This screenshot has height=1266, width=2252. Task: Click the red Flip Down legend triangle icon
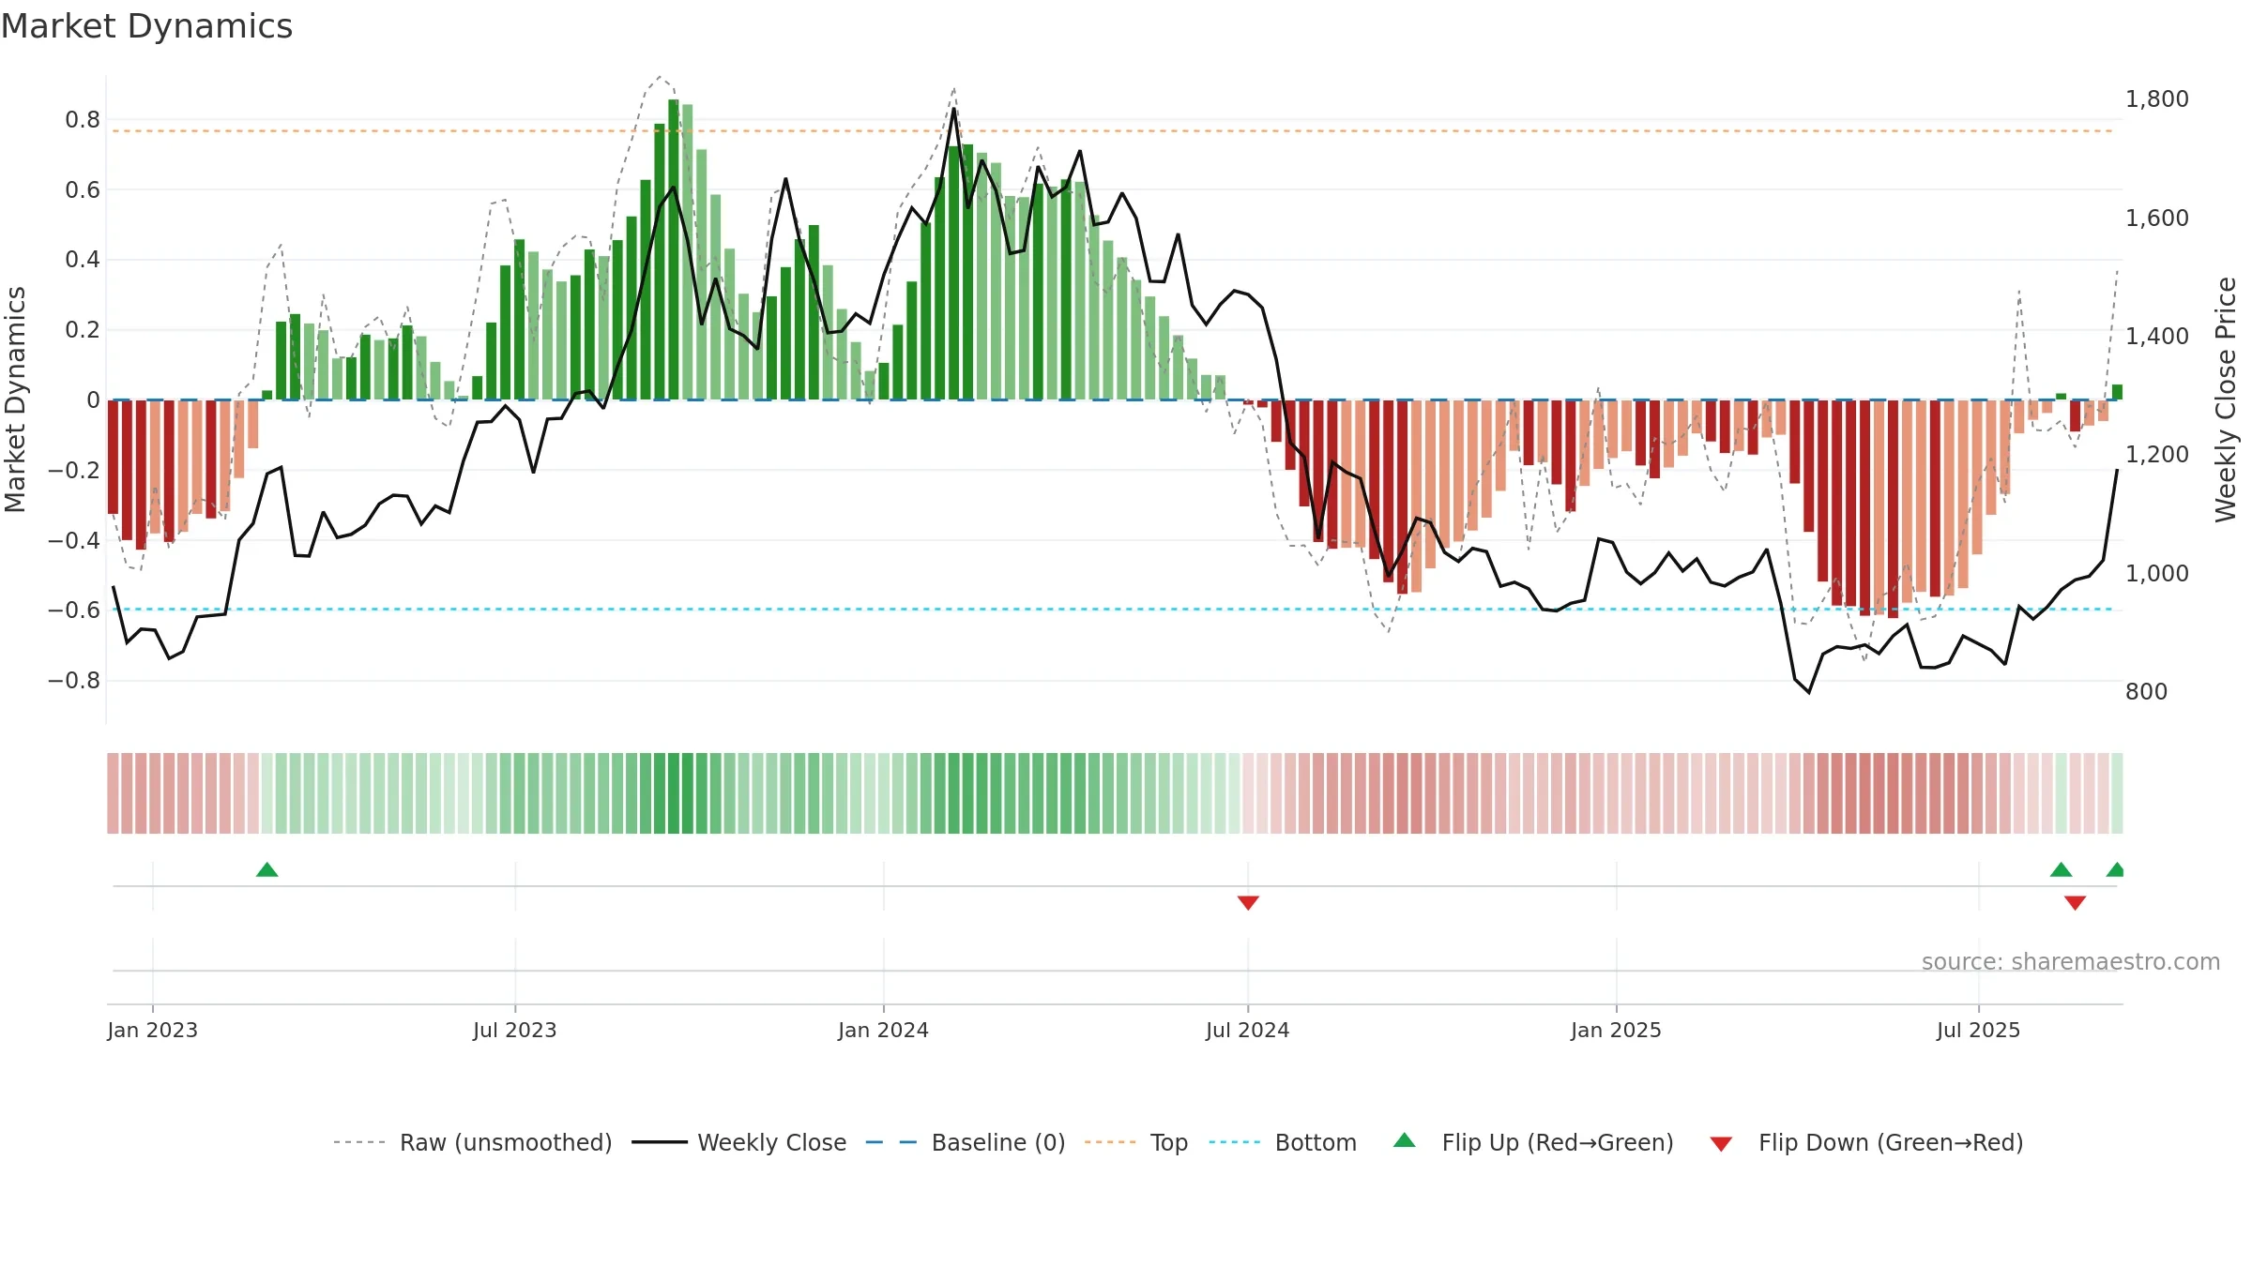click(1721, 1144)
